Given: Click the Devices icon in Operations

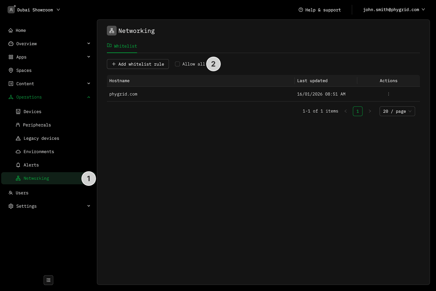Looking at the screenshot, I should click(x=18, y=112).
